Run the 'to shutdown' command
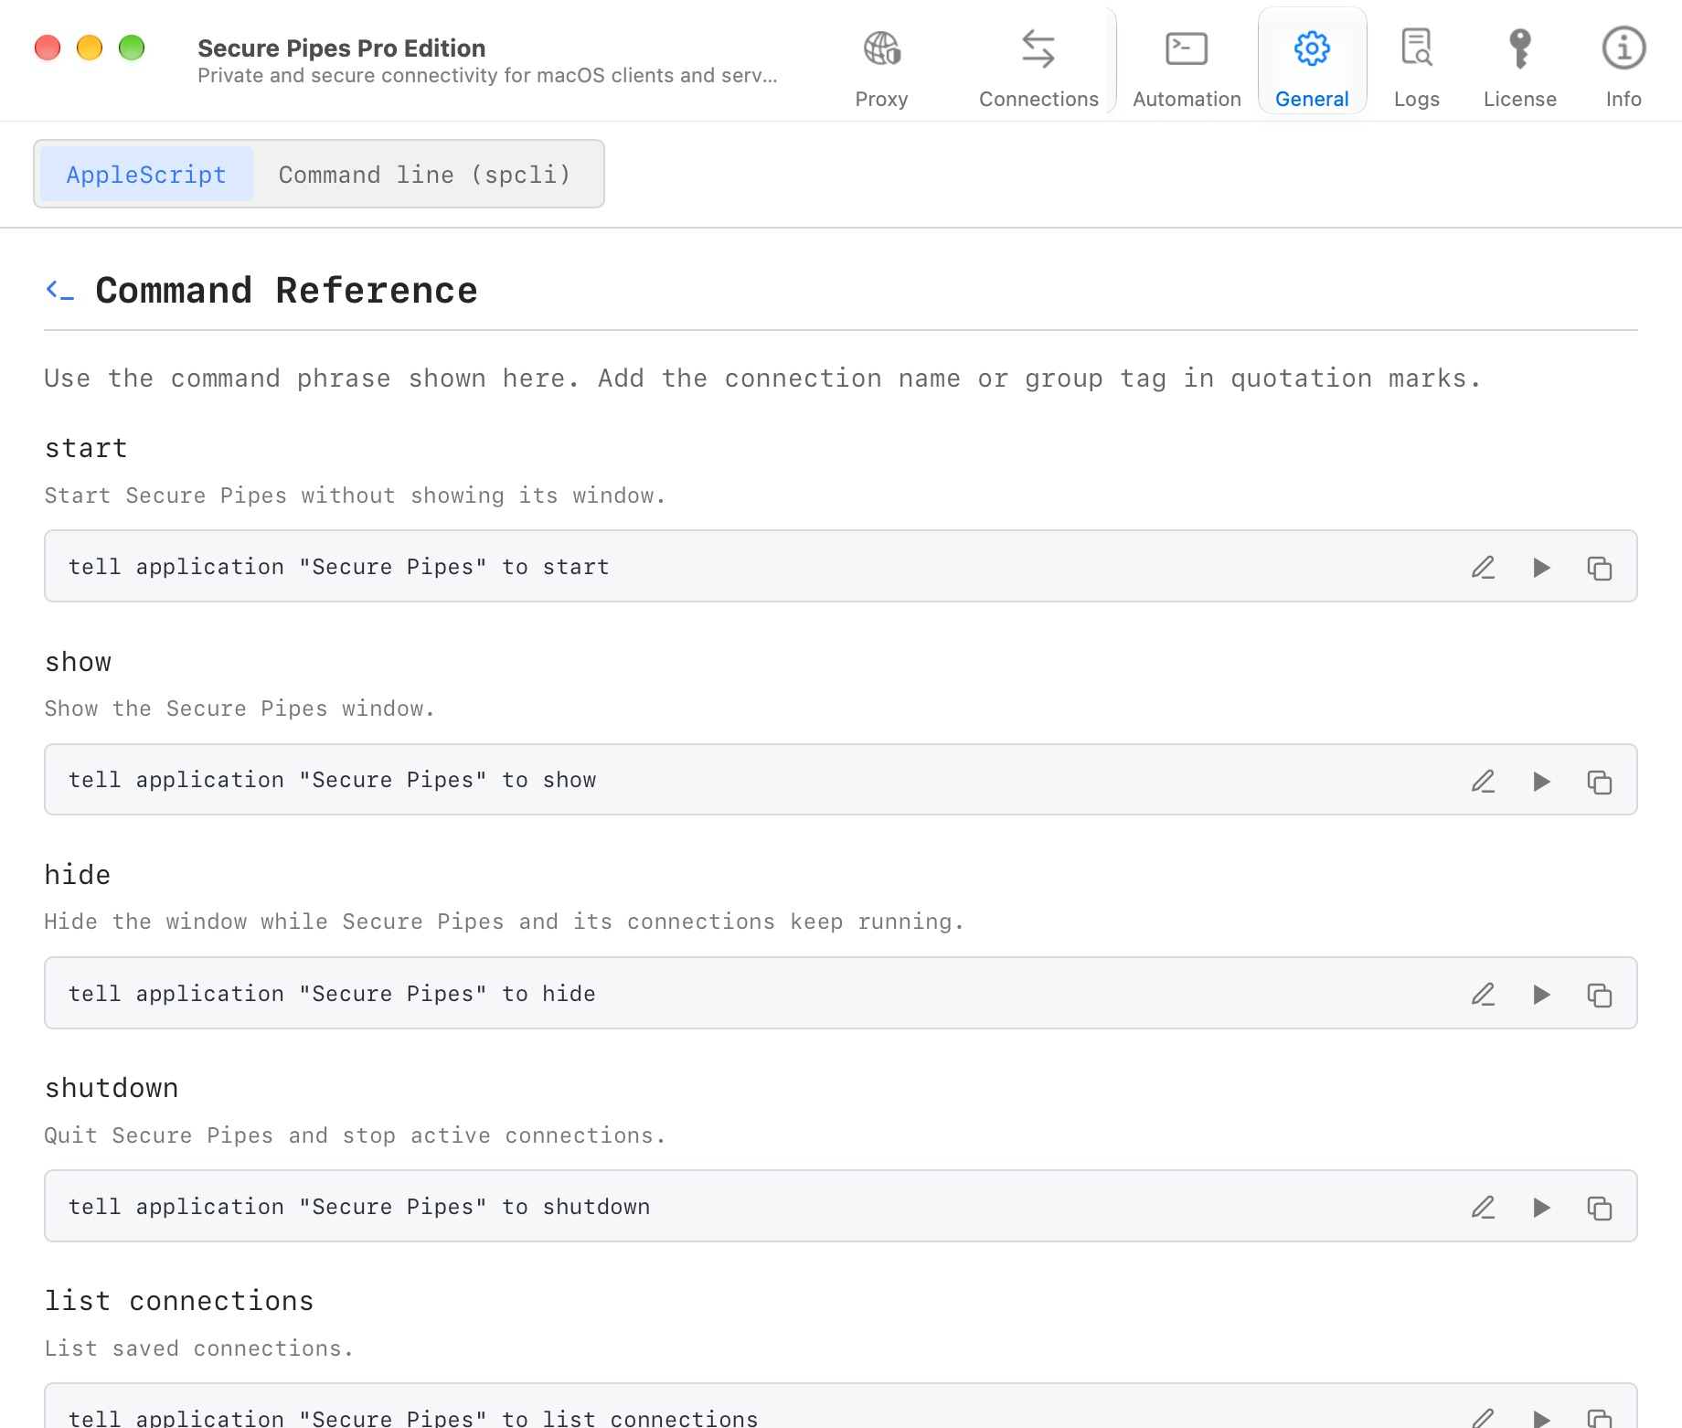Image resolution: width=1682 pixels, height=1428 pixels. (x=1541, y=1207)
